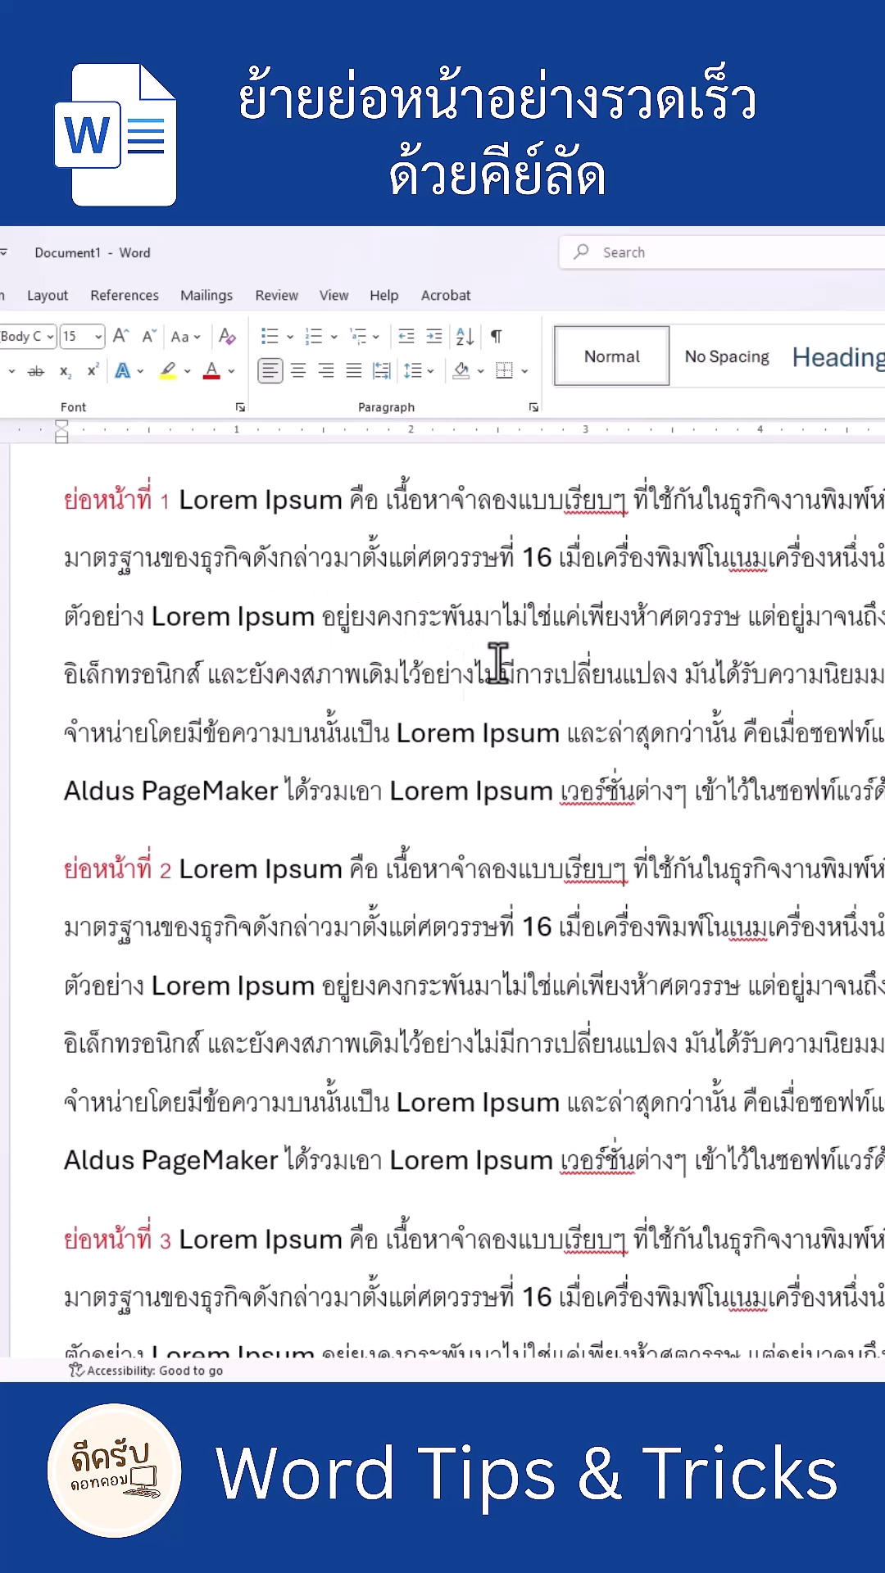Toggle Justify paragraph alignment

(x=354, y=371)
